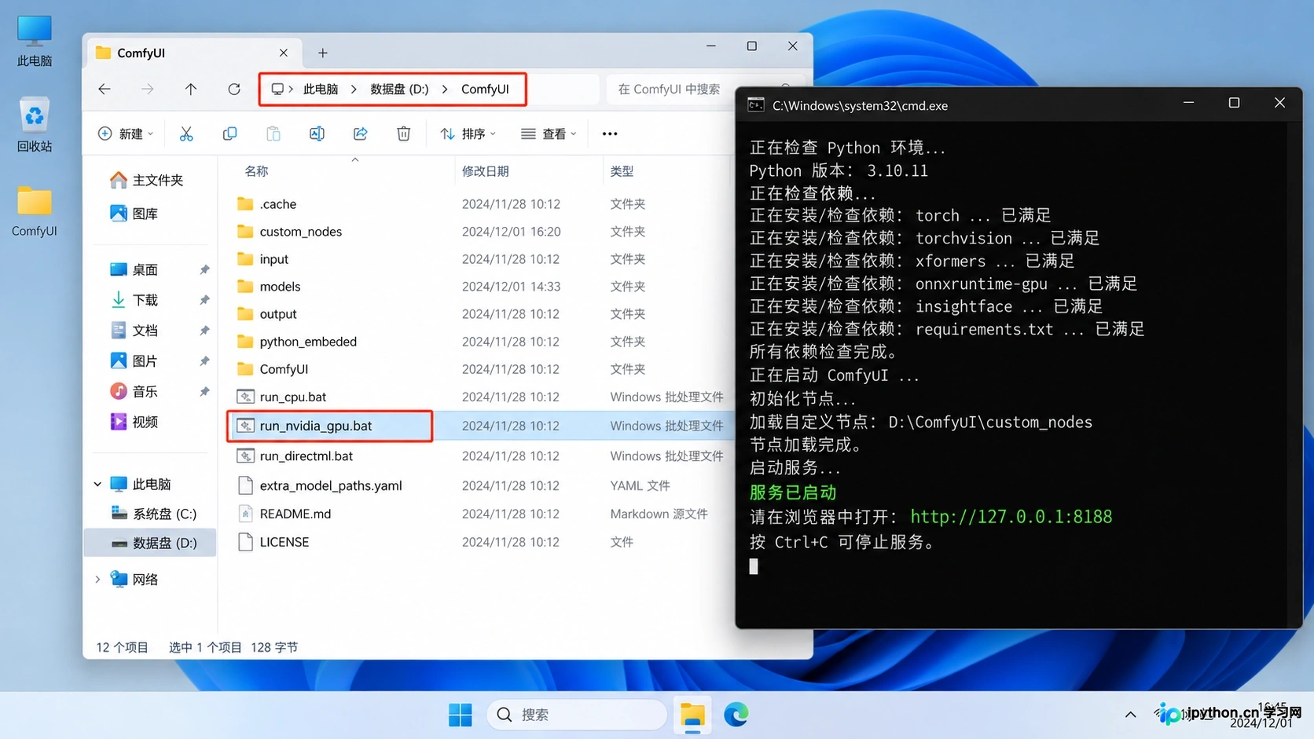Unpin 下载 using its pin icon
Image resolution: width=1314 pixels, height=739 pixels.
204,300
